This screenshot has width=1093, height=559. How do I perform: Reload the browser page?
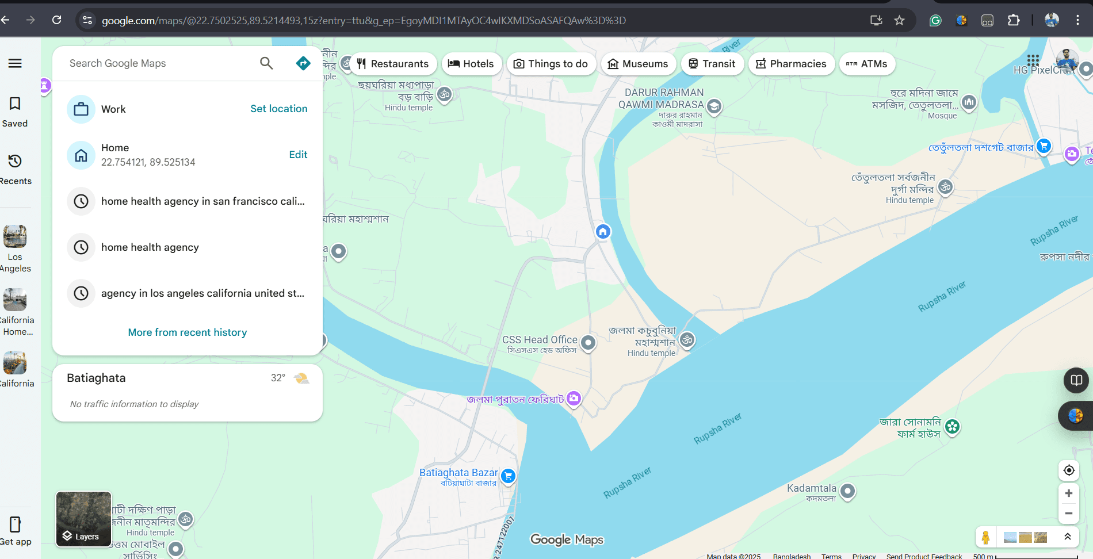click(x=56, y=20)
